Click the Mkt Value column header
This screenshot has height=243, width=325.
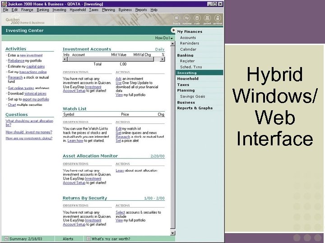pyautogui.click(x=119, y=55)
